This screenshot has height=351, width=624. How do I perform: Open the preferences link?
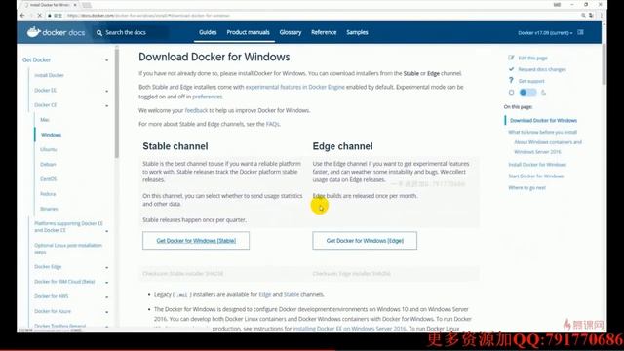pyautogui.click(x=207, y=97)
